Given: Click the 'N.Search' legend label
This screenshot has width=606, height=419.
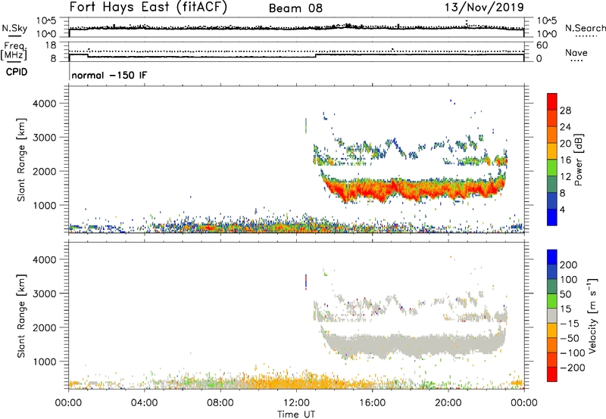Looking at the screenshot, I should [585, 28].
